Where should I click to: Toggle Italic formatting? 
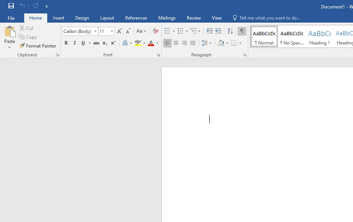click(x=75, y=43)
